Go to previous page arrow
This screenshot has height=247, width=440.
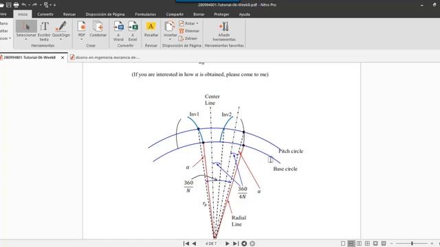pyautogui.click(x=194, y=244)
